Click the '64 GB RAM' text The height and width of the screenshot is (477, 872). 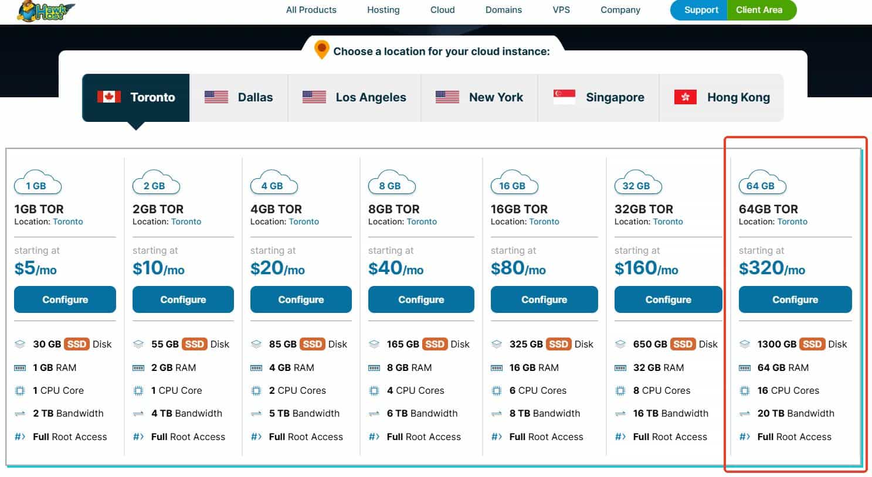tap(783, 367)
